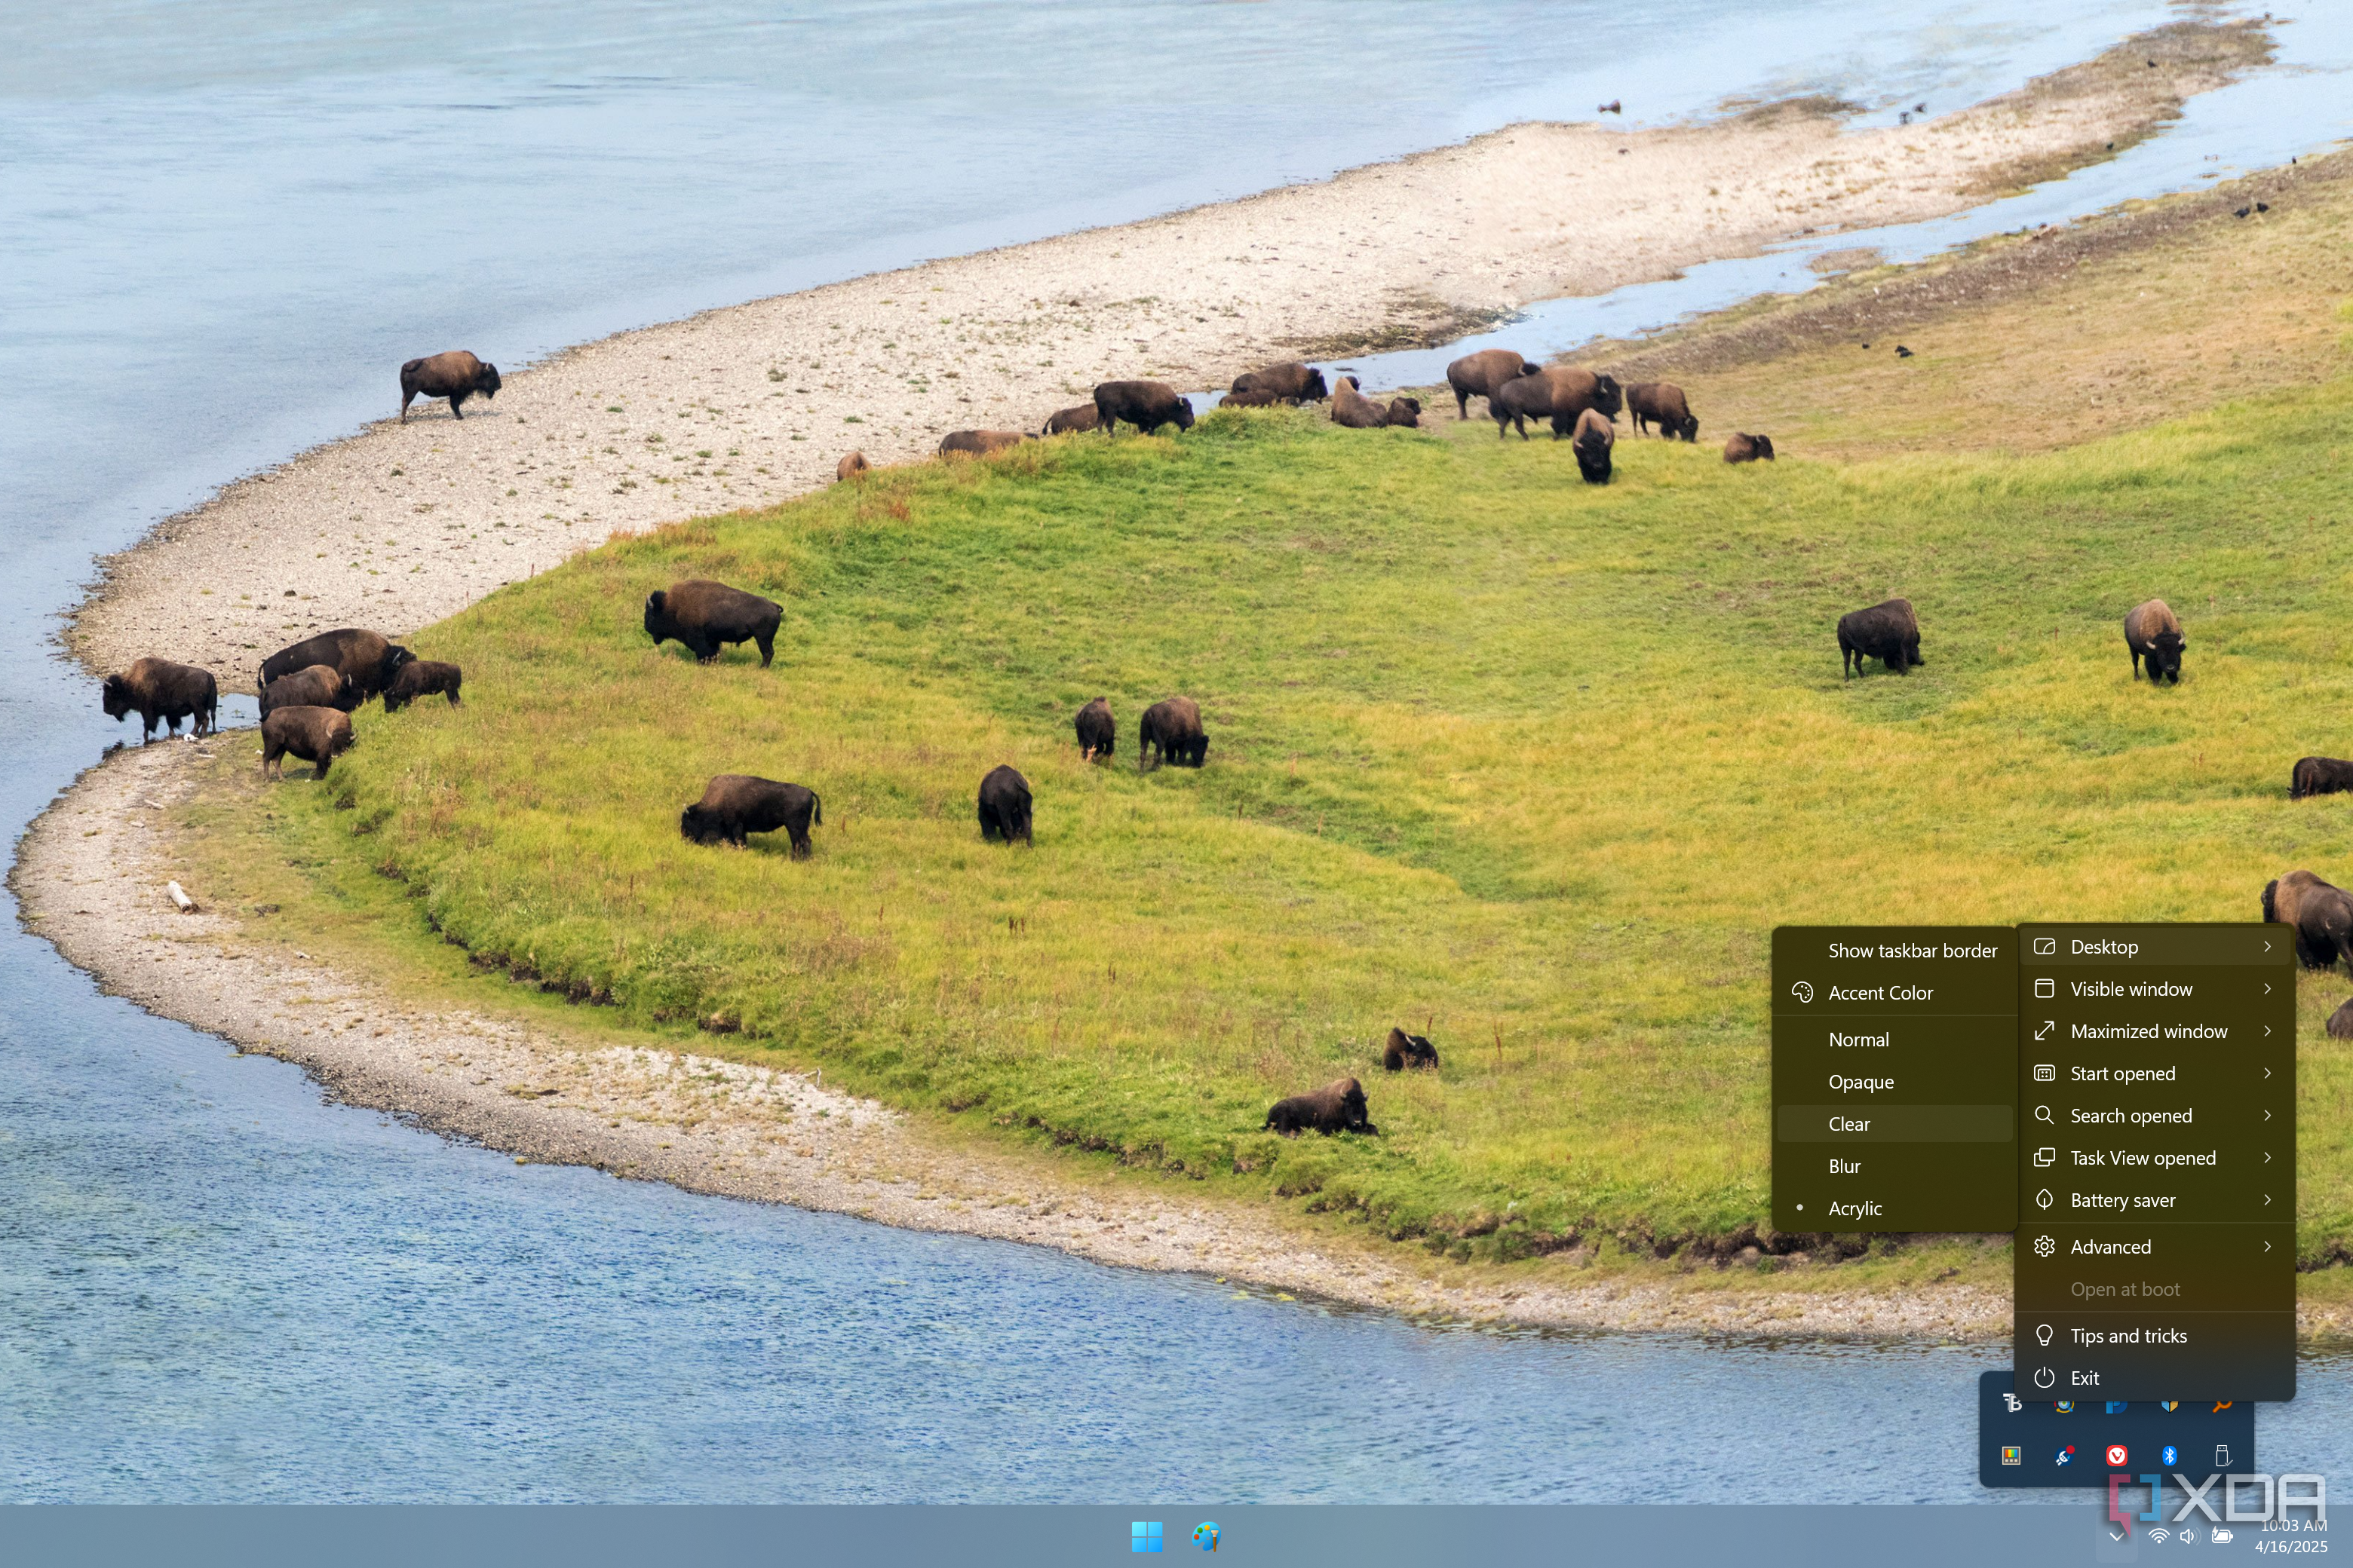Screen dimensions: 2353x1568
Task: Open Tips and tricks
Action: click(2155, 1335)
